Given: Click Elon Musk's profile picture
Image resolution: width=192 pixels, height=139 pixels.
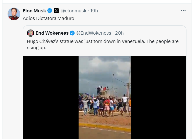Looking at the screenshot, I should [x=14, y=14].
